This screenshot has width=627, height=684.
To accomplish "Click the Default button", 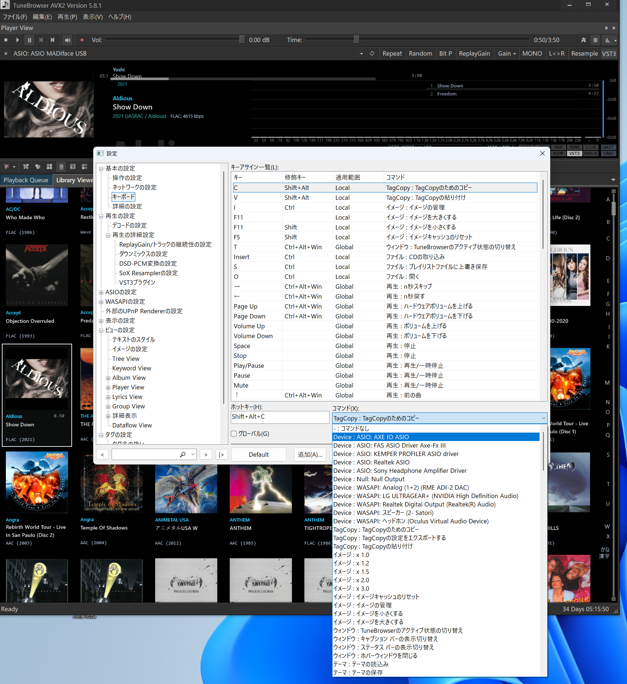I will coord(259,455).
